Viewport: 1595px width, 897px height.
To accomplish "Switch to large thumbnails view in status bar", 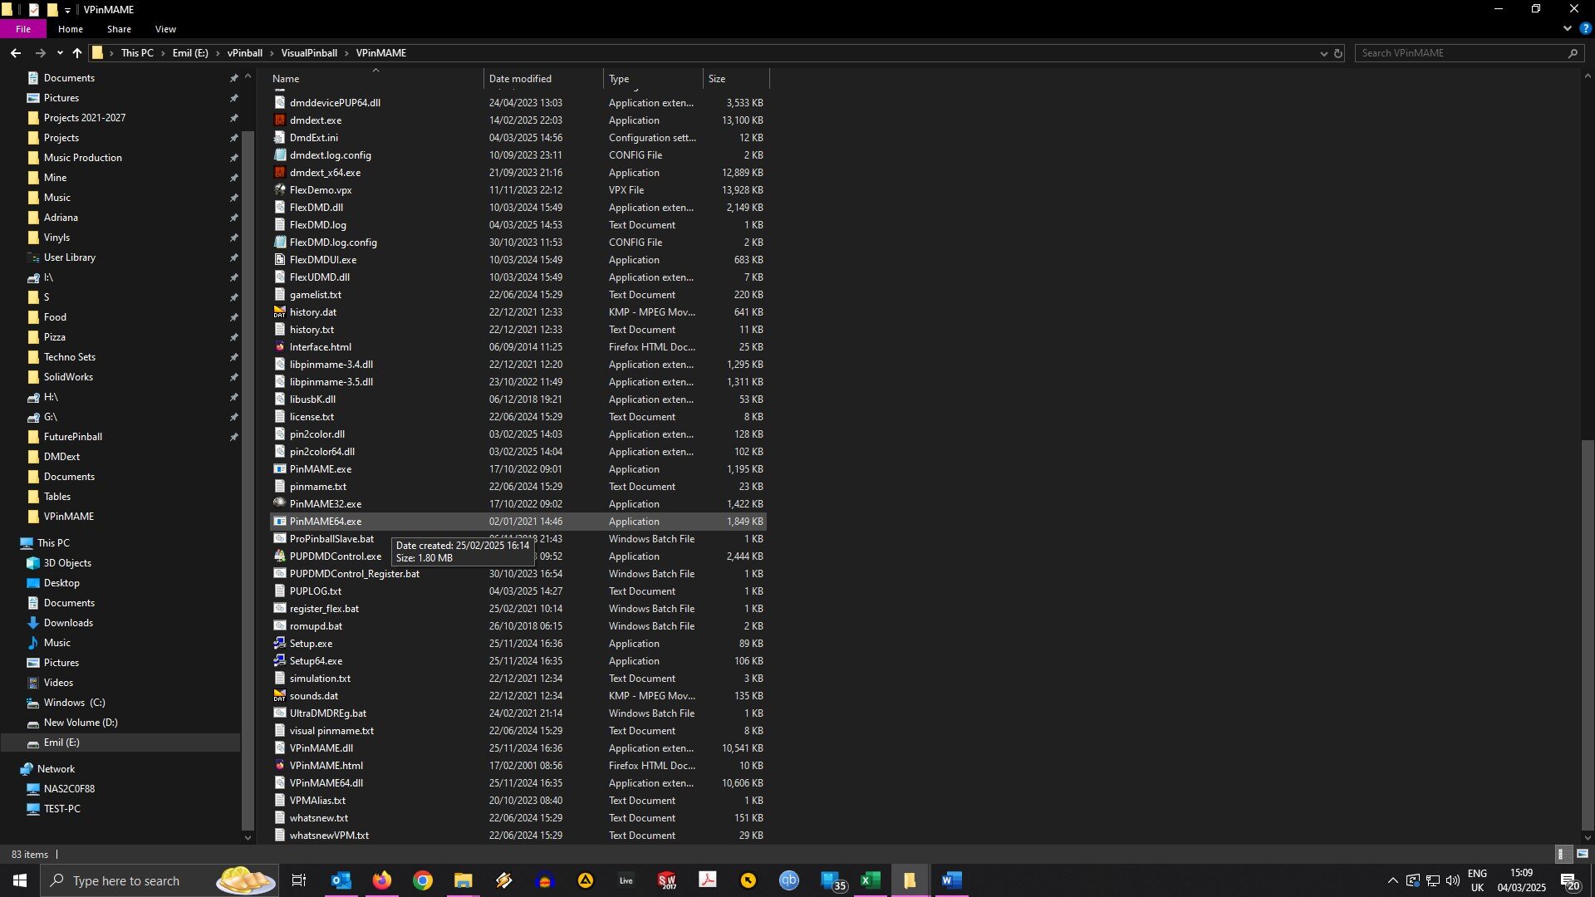I will pos(1582,854).
